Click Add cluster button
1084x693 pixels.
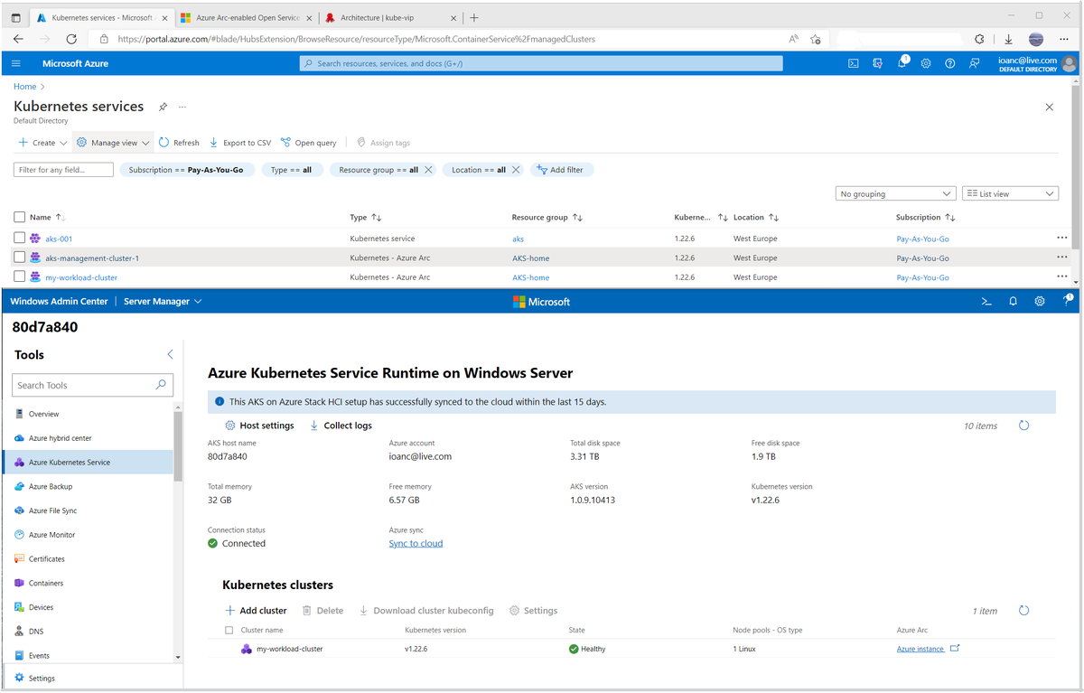point(256,611)
